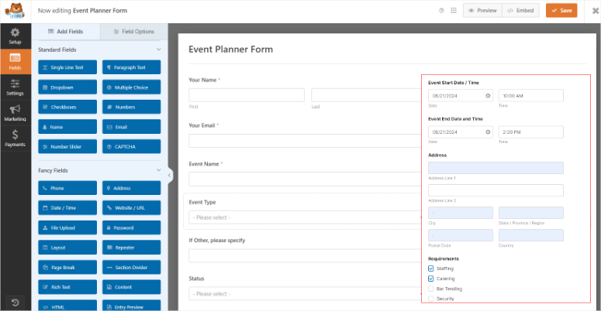This screenshot has height=311, width=601.
Task: Add a Checkboxes field
Action: pyautogui.click(x=67, y=107)
